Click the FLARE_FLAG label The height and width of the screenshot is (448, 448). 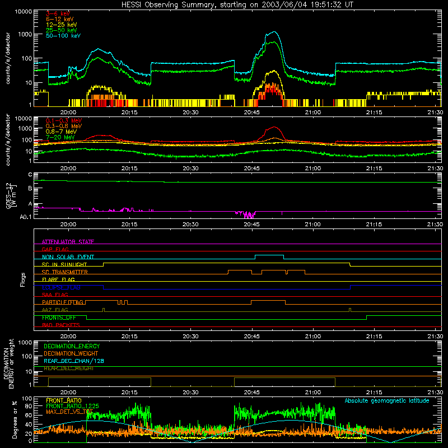[x=58, y=279]
